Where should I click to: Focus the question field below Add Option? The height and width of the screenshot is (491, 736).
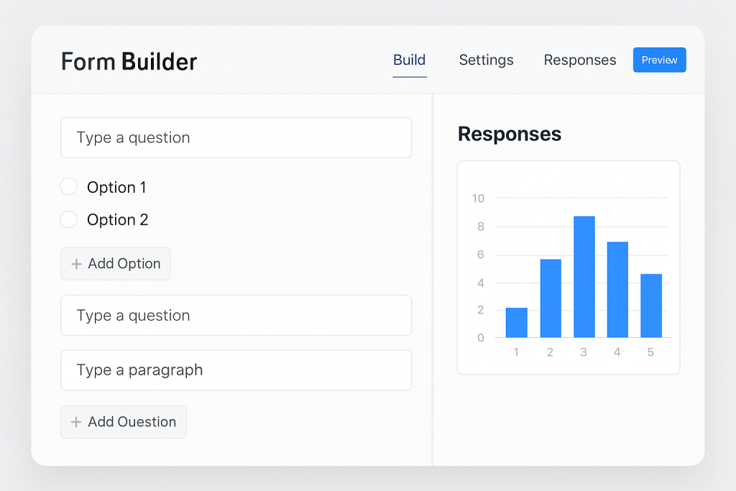tap(236, 316)
